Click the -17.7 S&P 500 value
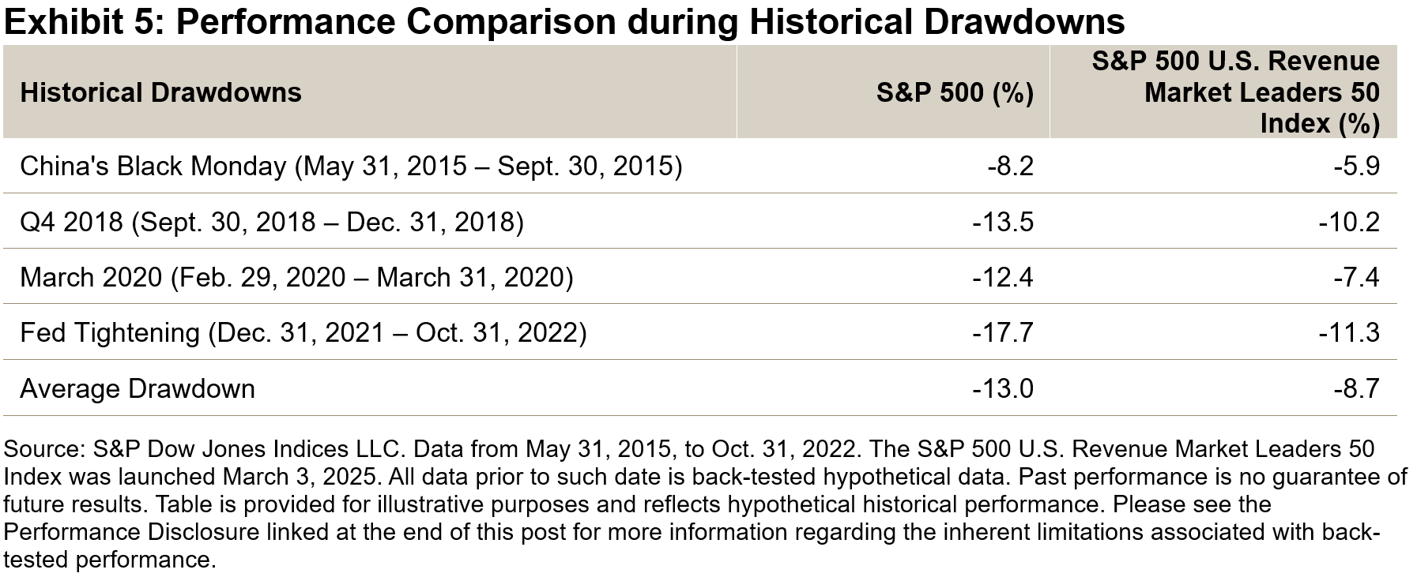The height and width of the screenshot is (577, 1417). pos(1002,333)
